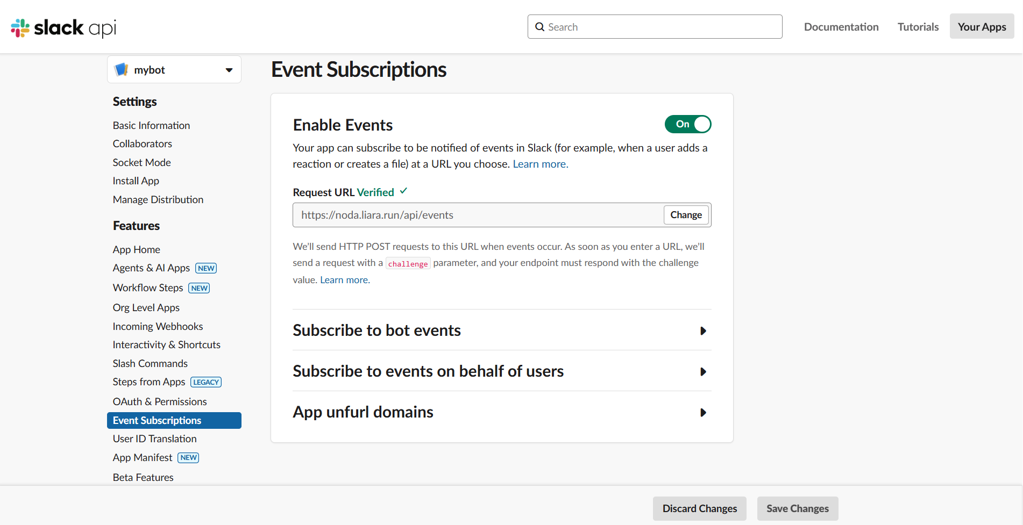
Task: Click the LEGACY badge next to Steps from Apps
Action: (206, 382)
